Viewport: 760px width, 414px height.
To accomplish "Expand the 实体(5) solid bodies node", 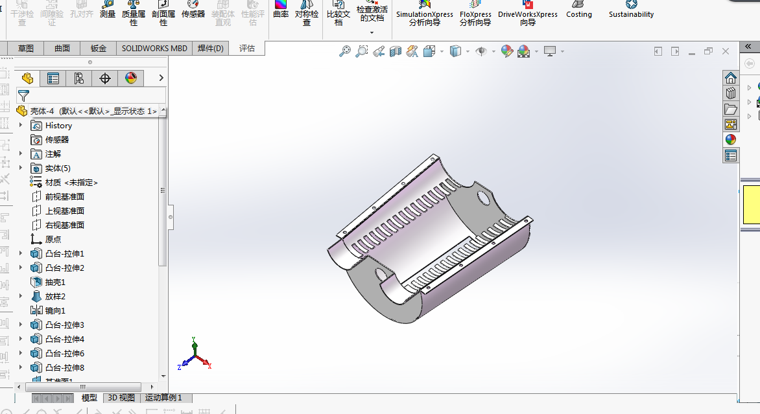I will click(x=20, y=168).
